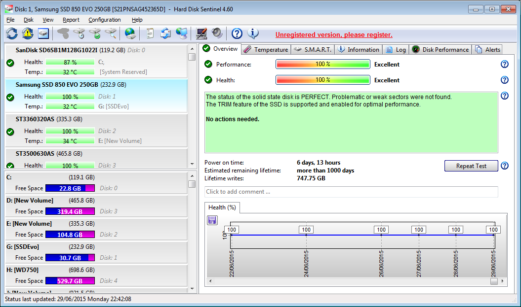Image resolution: width=521 pixels, height=307 pixels.
Task: Click green check icon of SanDisk disk
Action: pos(10,63)
